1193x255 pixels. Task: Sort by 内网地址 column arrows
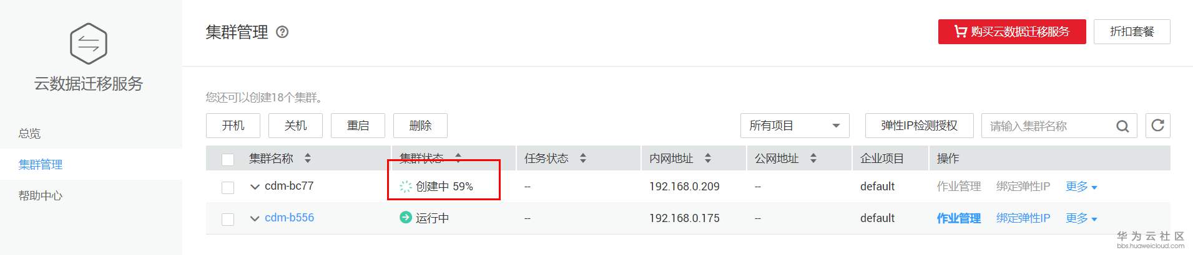708,159
